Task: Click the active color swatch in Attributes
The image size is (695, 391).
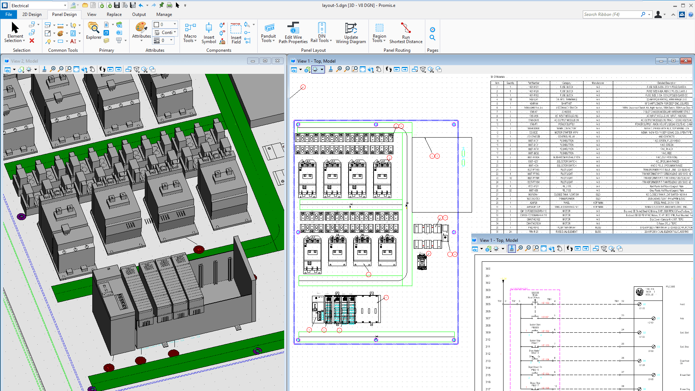Action: pyautogui.click(x=157, y=25)
